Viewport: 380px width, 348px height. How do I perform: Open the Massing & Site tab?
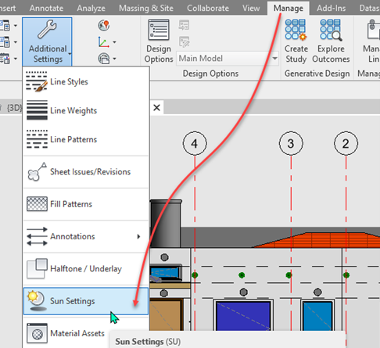[x=146, y=8]
